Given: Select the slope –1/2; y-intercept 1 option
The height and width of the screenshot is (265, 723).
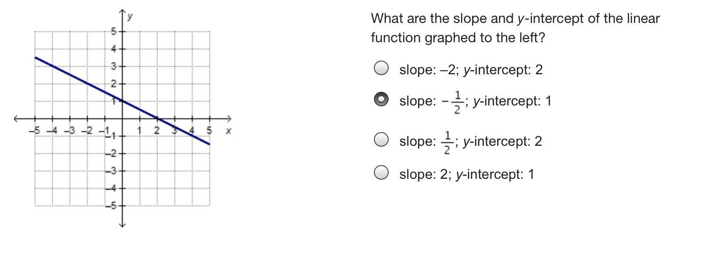Looking at the screenshot, I should (x=381, y=99).
